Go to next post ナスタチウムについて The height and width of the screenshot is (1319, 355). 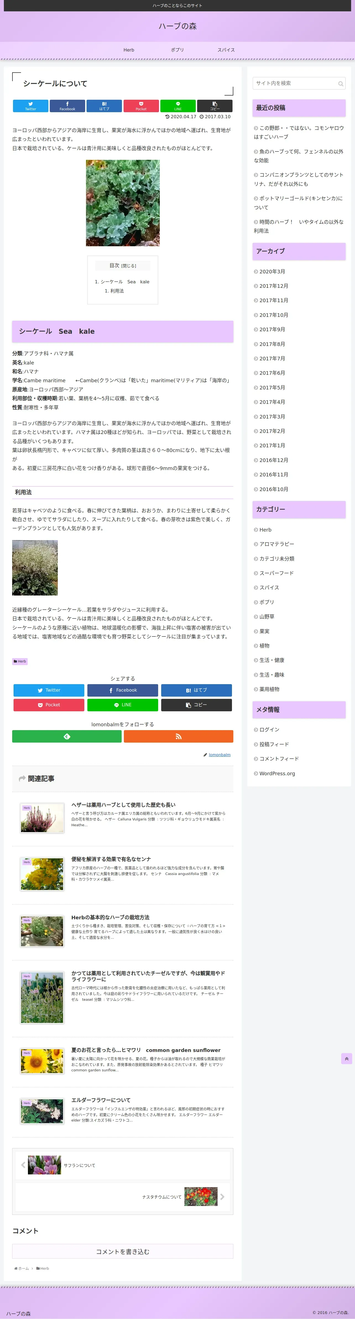click(122, 1197)
